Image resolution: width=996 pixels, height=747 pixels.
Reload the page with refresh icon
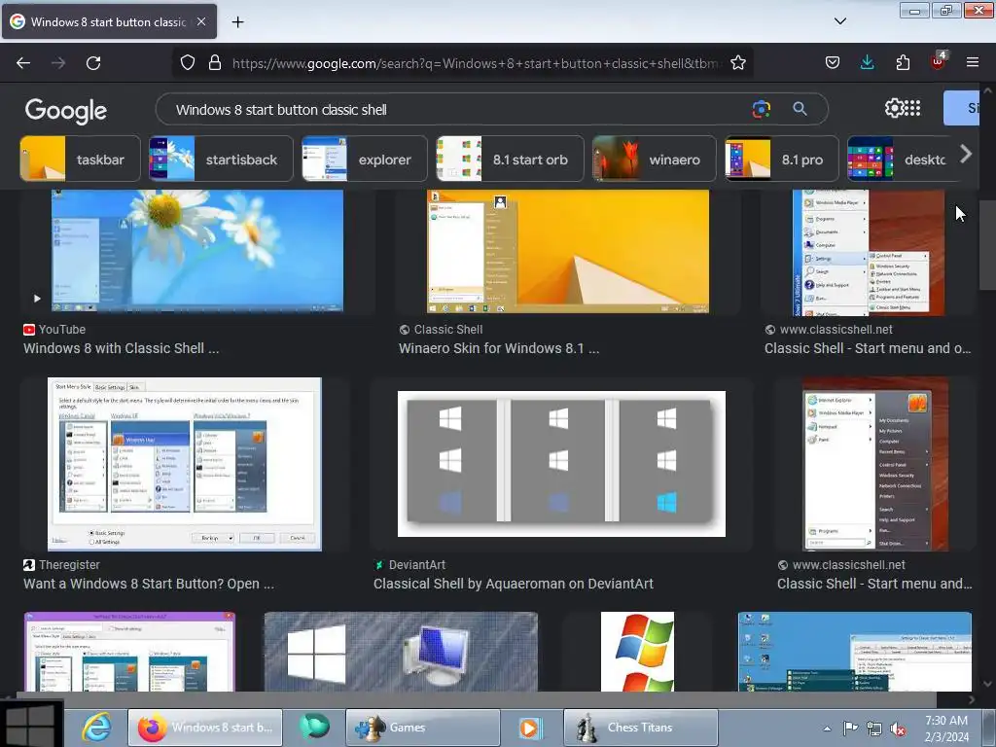pyautogui.click(x=93, y=63)
